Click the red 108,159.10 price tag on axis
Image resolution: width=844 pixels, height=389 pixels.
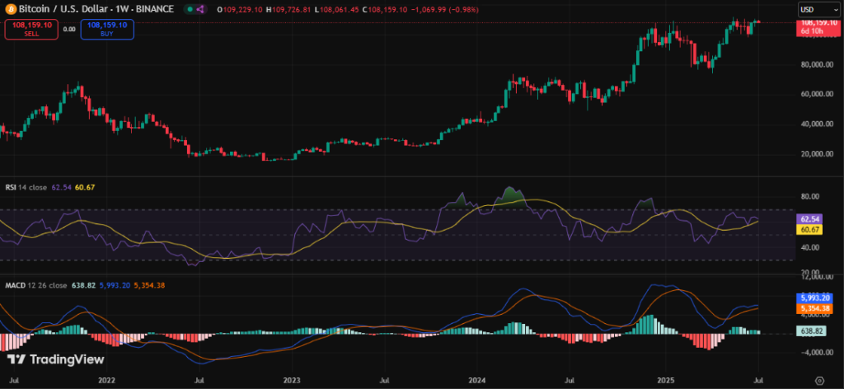click(818, 23)
